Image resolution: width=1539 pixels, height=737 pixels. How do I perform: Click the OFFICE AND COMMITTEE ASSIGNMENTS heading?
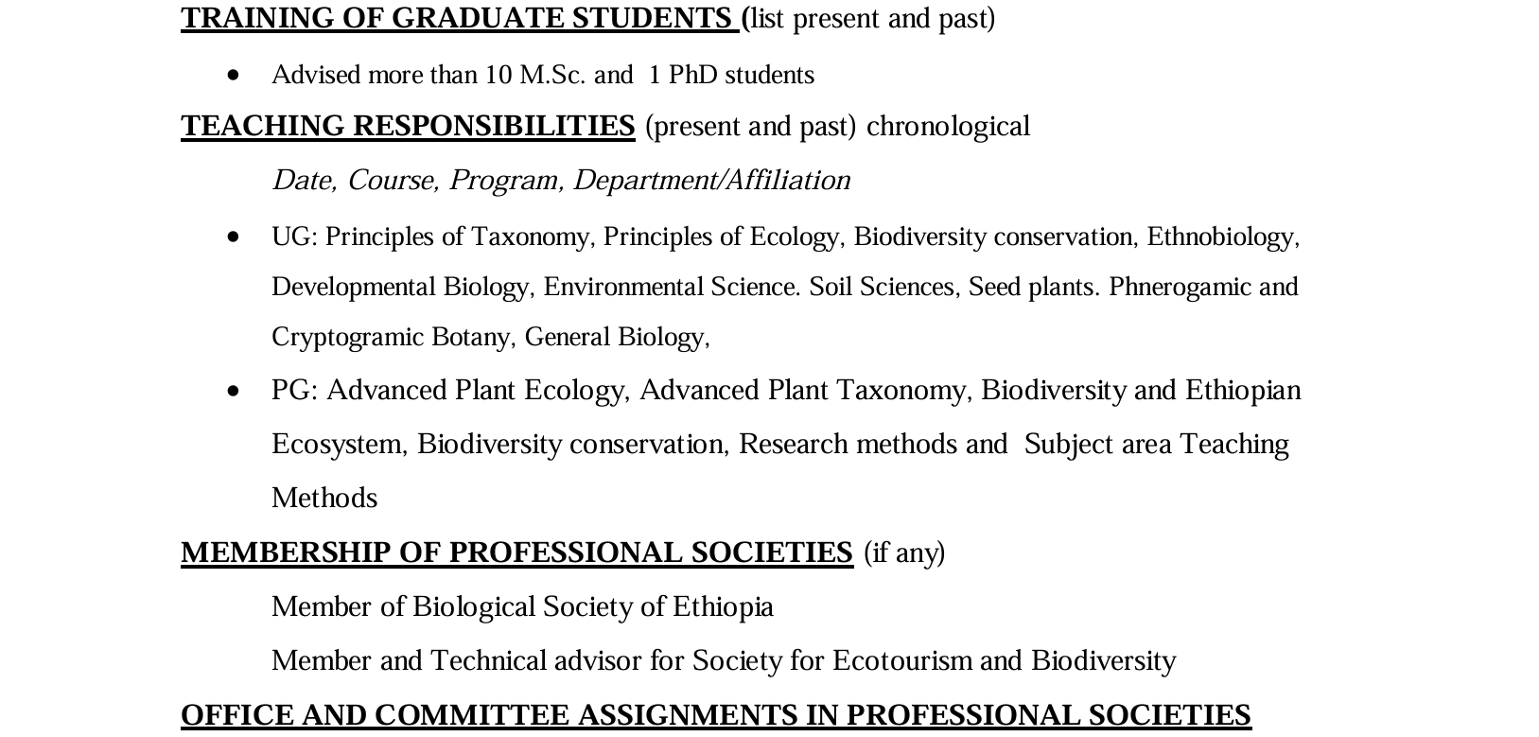715,714
